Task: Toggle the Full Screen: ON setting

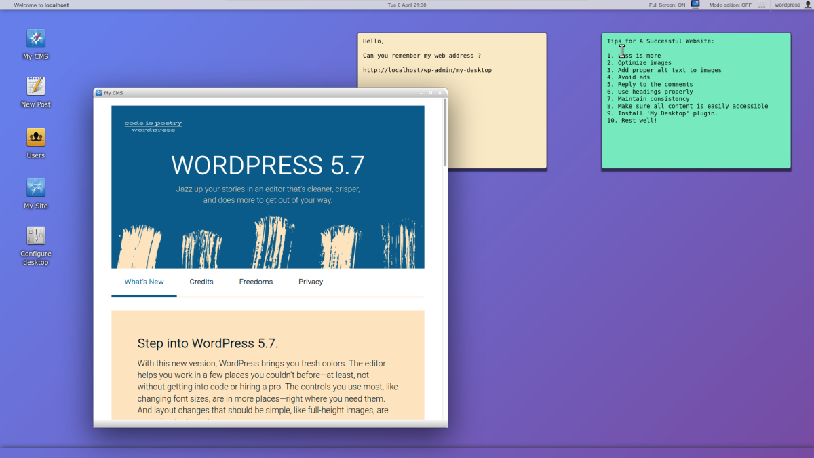Action: point(667,5)
